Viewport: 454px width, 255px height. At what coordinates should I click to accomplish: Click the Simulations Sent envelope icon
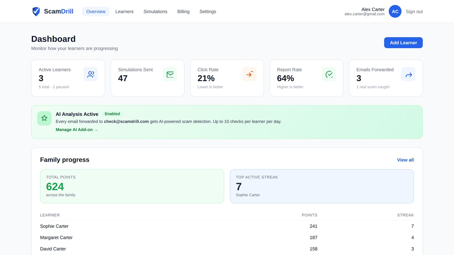[x=170, y=74]
